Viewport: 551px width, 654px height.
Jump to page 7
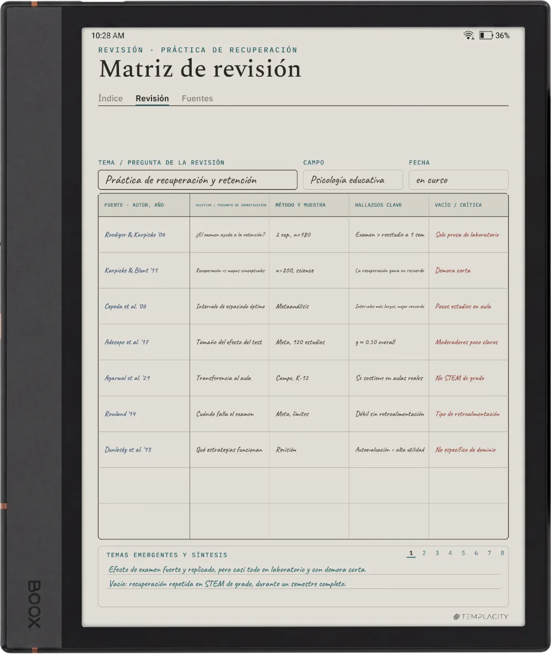pyautogui.click(x=489, y=553)
